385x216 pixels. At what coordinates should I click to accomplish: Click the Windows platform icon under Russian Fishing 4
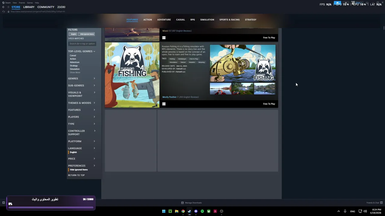pos(164,104)
